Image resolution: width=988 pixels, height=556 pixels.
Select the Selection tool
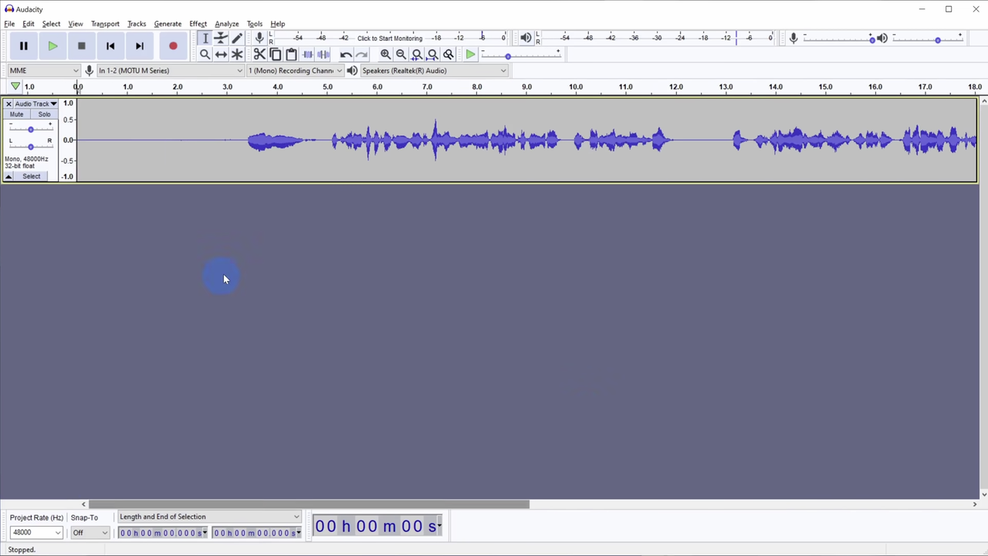click(205, 38)
